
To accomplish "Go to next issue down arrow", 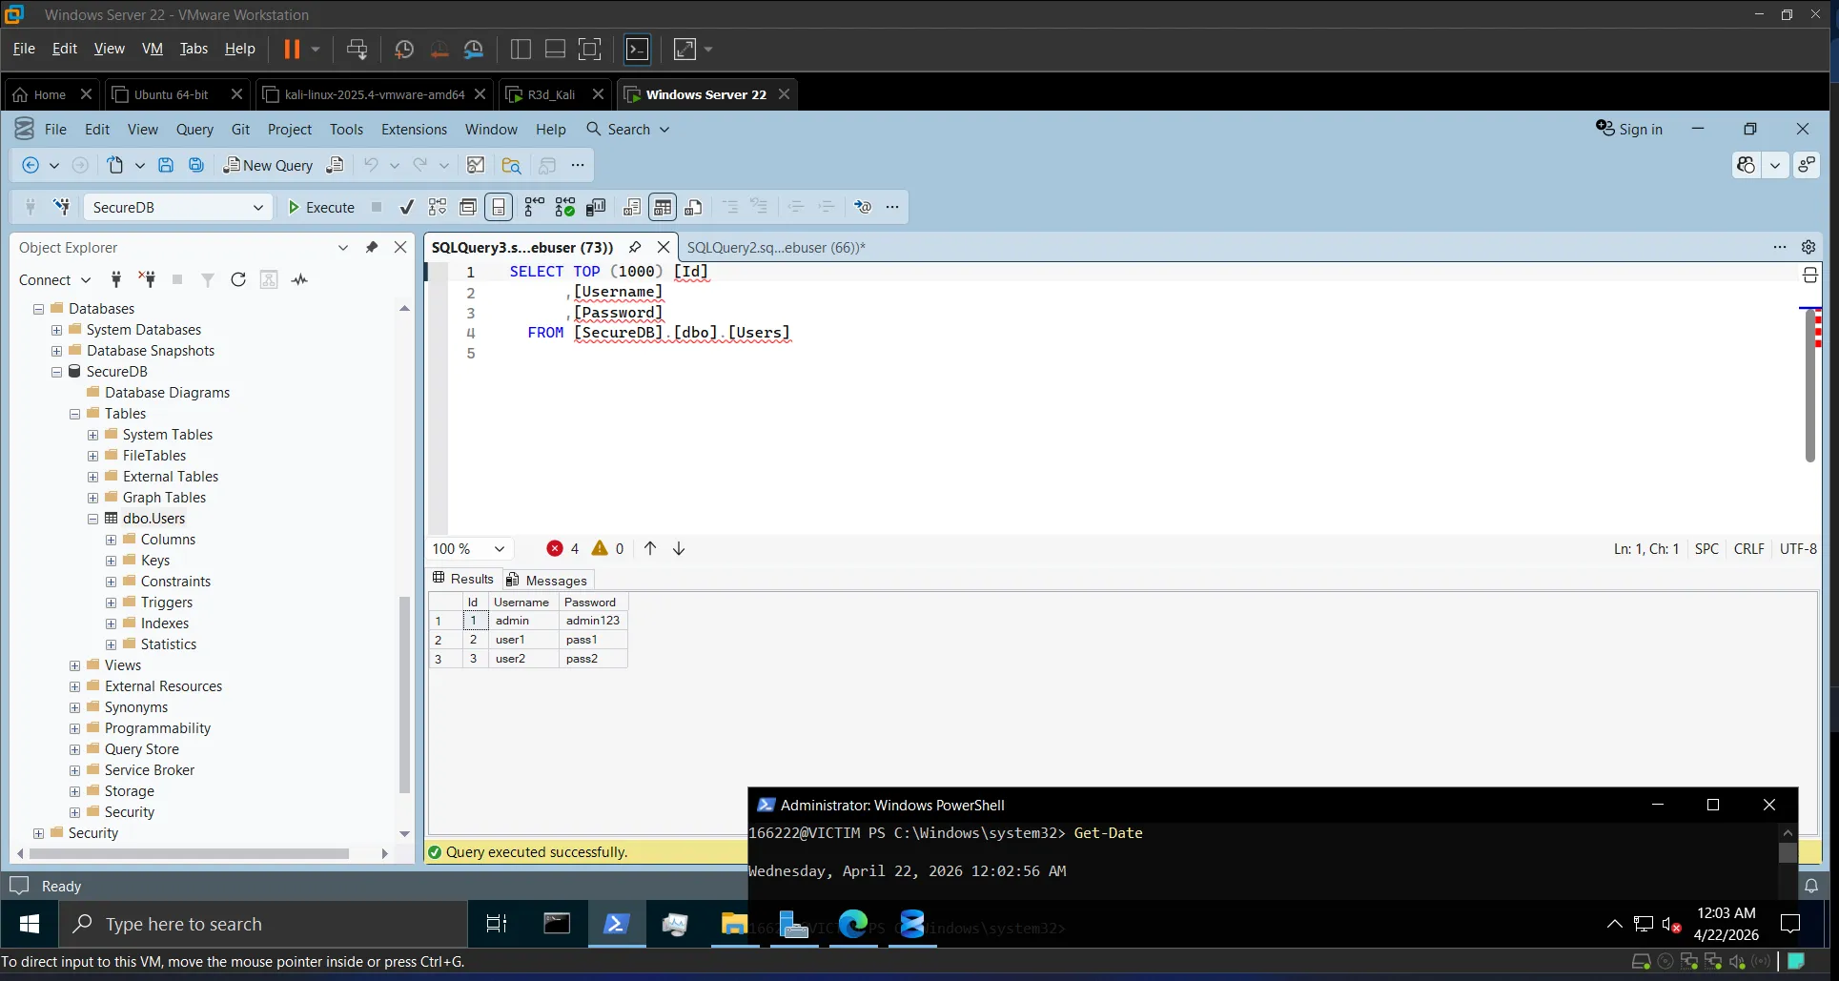I will (679, 548).
